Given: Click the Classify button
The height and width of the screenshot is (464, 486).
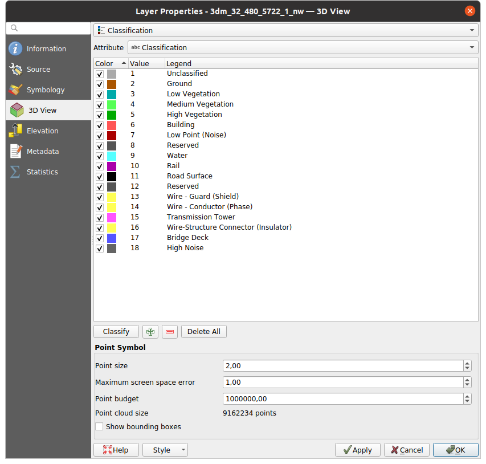Looking at the screenshot, I should pos(116,332).
